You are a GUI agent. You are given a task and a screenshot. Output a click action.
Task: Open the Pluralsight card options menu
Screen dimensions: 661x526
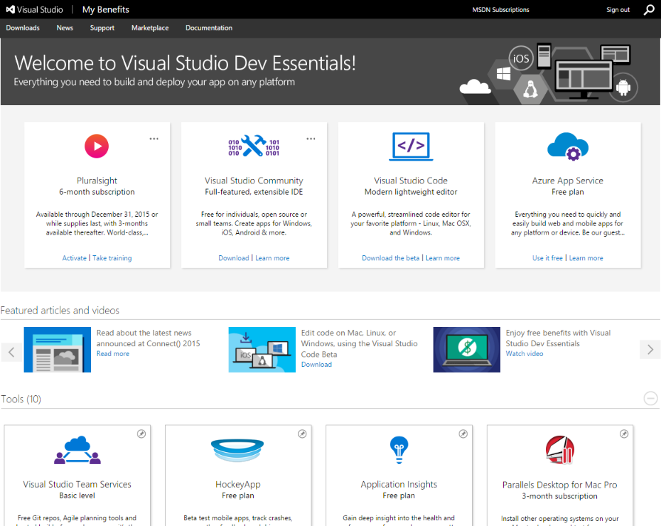(154, 139)
